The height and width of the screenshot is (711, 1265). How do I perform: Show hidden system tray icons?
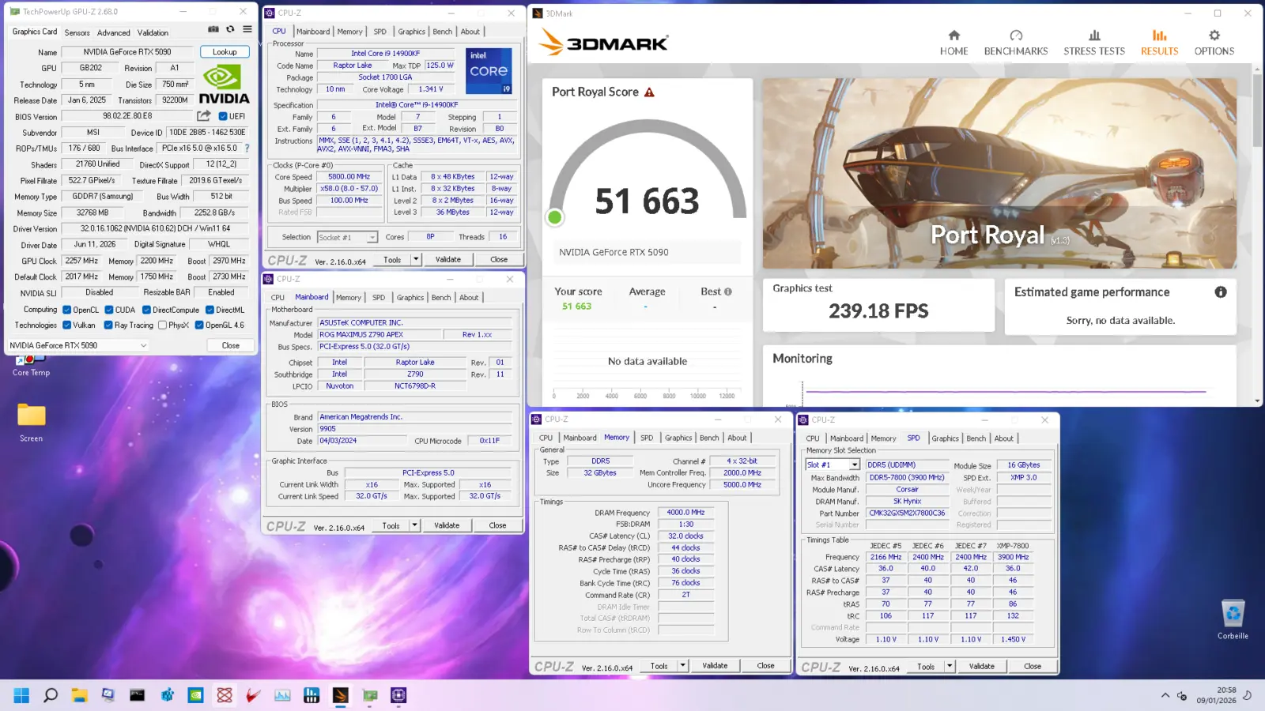[x=1165, y=695]
